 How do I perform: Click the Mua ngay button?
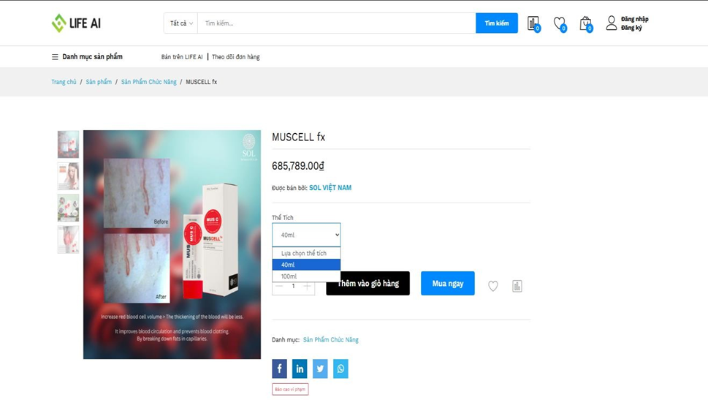[x=447, y=284]
